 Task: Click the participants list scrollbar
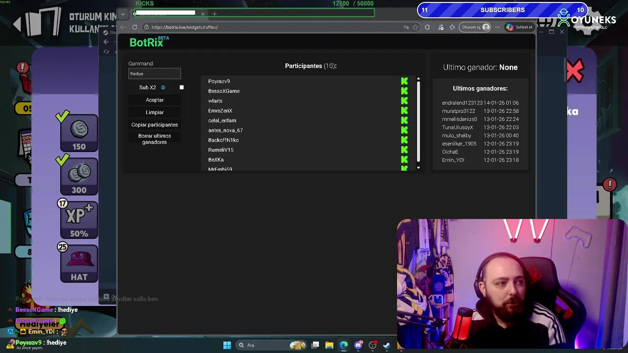pos(419,122)
